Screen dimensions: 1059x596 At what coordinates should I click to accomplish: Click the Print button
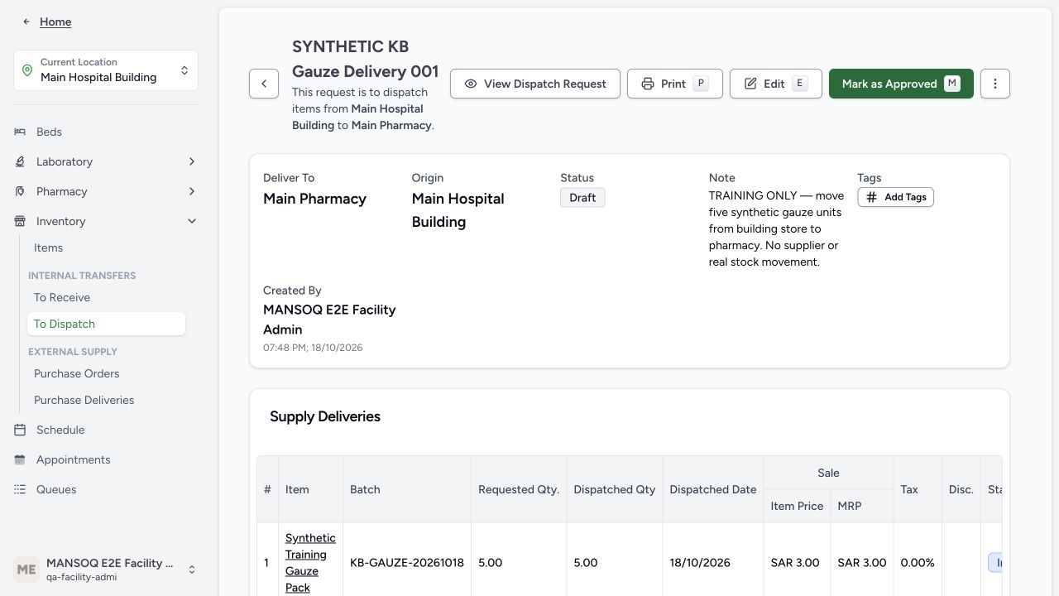tap(675, 84)
